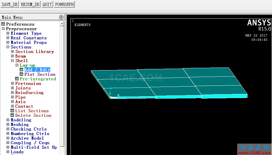Expand the Contact node
The image size is (272, 155).
pyautogui.click(x=13, y=106)
